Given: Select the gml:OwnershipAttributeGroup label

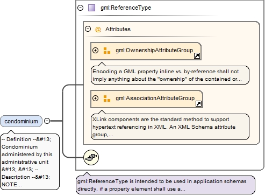Looking at the screenshot, I should [154, 50].
